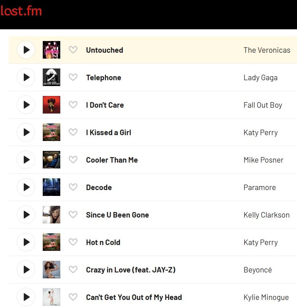Love the track Untouched with heart icon
297x308 pixels.
[x=73, y=50]
